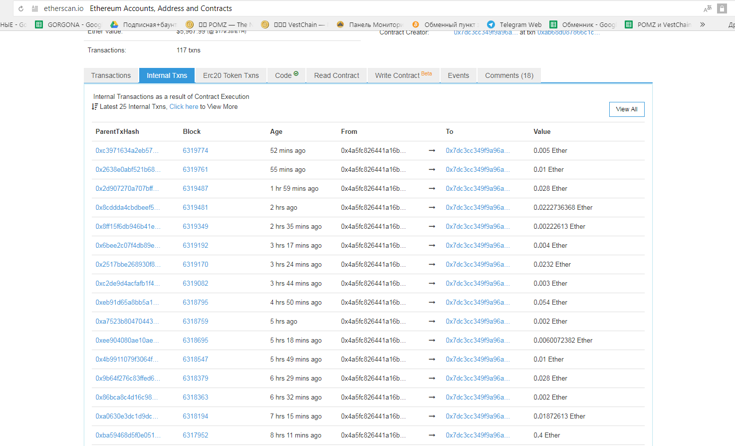Click the age '5 hrs ago'
This screenshot has height=446, width=735.
click(284, 321)
